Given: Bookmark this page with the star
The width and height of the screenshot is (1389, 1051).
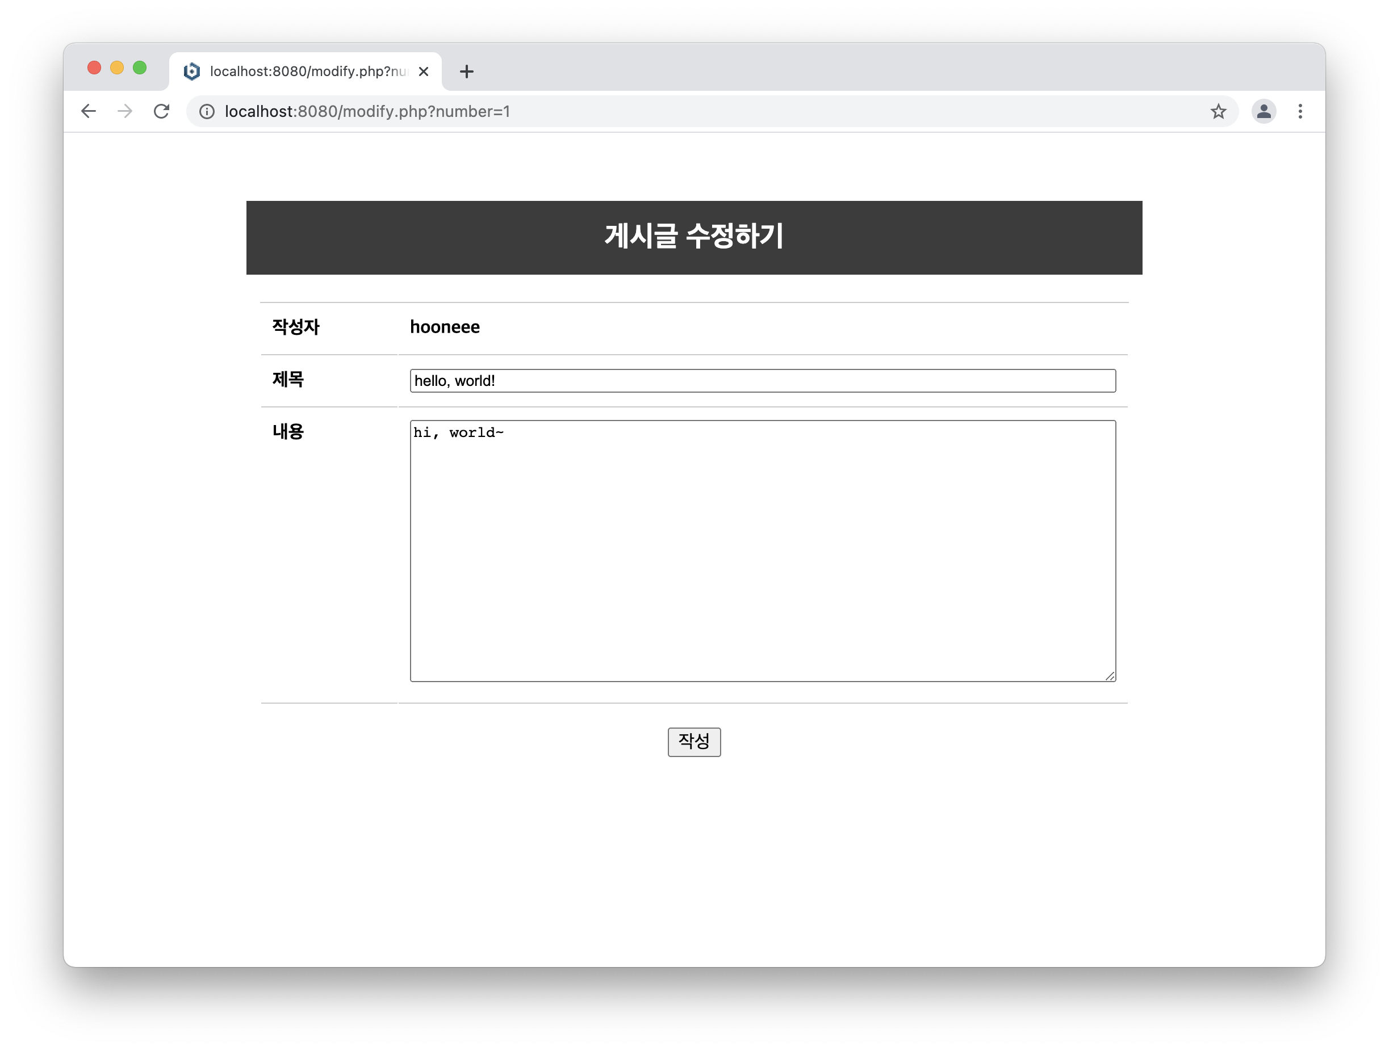Looking at the screenshot, I should point(1218,111).
